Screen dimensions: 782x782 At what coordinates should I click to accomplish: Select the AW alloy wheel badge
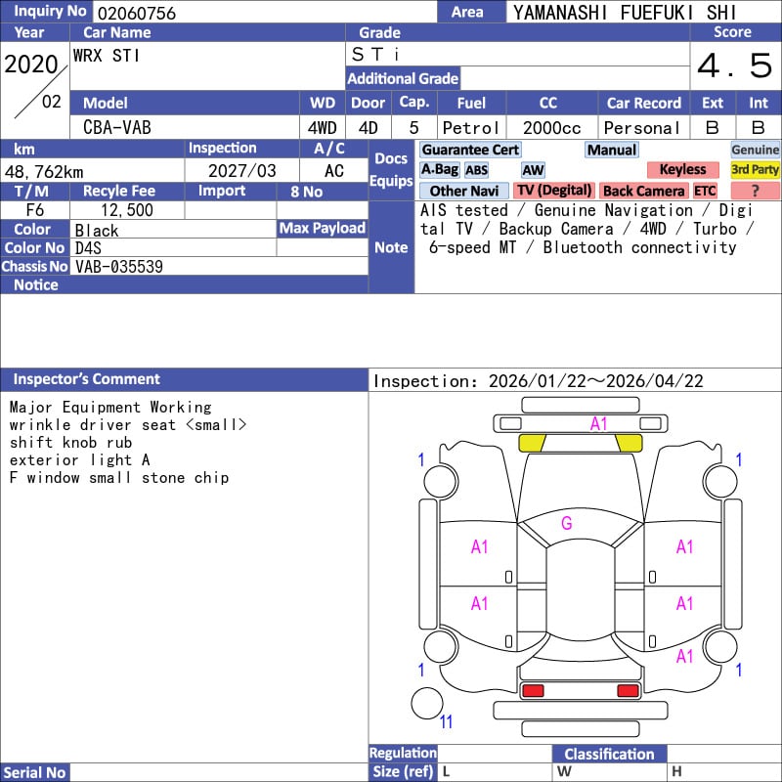pyautogui.click(x=533, y=170)
